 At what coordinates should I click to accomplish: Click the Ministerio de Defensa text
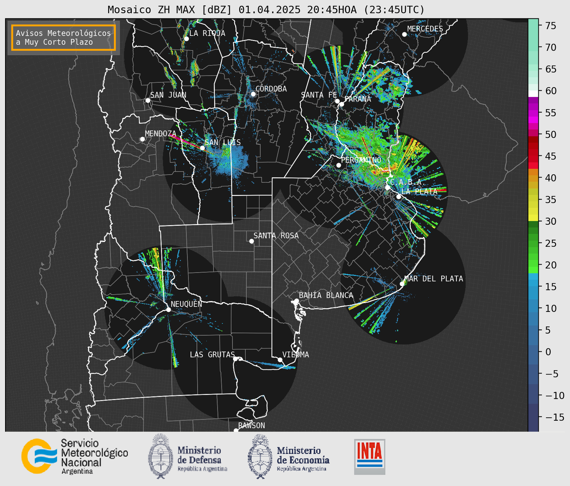202,459
